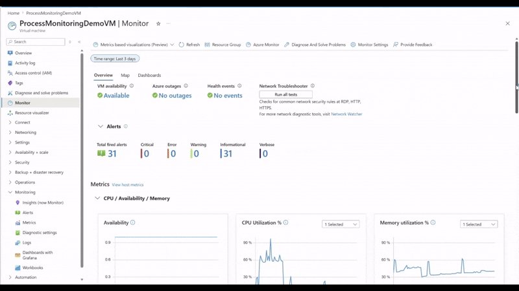This screenshot has width=519, height=291.
Task: Click Home breadcrumb link
Action: (14, 13)
